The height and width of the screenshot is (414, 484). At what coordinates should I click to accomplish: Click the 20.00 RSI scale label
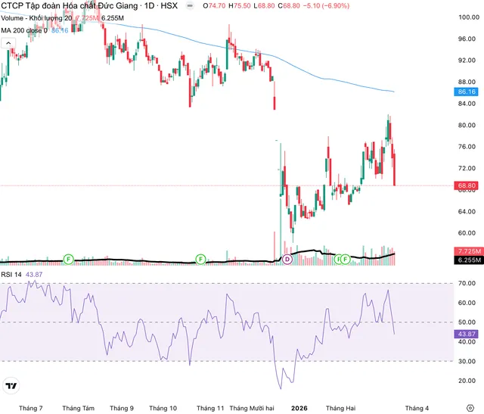pos(467,381)
